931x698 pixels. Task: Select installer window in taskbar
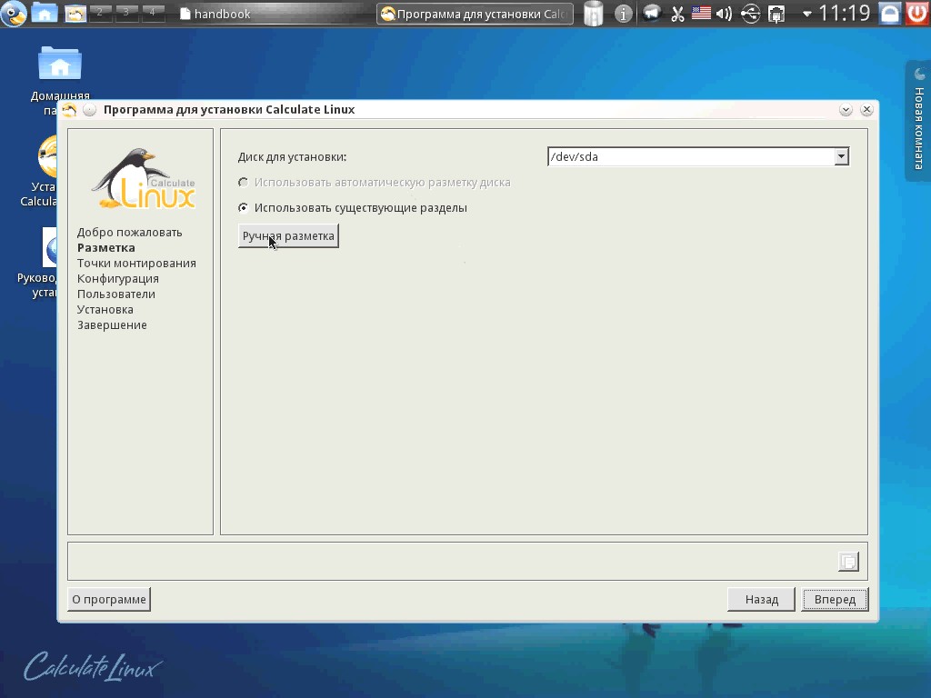pos(475,14)
